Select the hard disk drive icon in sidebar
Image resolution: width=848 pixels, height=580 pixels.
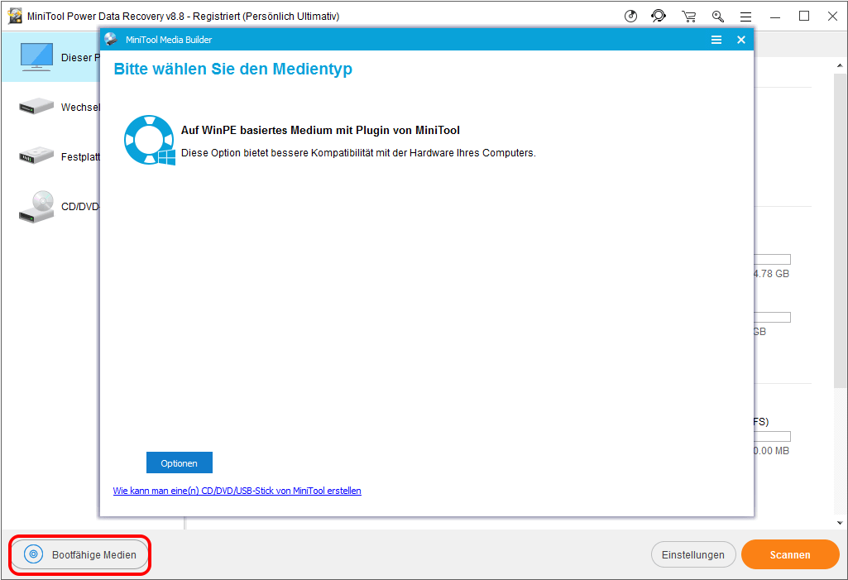pyautogui.click(x=36, y=156)
